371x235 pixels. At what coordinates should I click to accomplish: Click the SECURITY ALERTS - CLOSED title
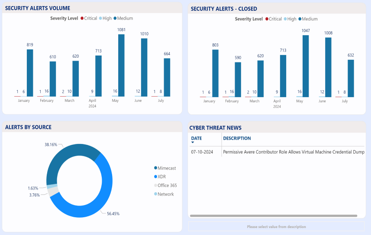coord(224,9)
